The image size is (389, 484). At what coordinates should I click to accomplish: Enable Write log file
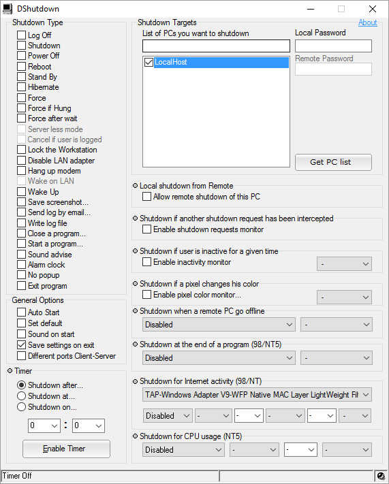(21, 223)
